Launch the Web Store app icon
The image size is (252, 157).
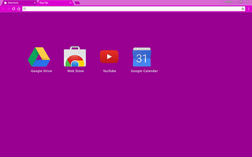(75, 56)
